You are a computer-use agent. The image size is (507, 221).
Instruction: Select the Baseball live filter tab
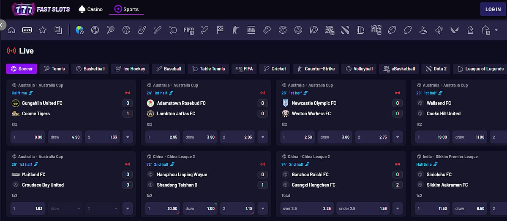[x=169, y=69]
